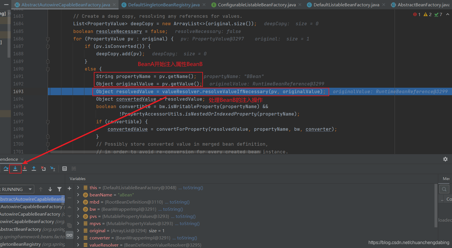Screen dimensions: 452x248
Task: Click the Drop Frame icon
Action: point(43,169)
